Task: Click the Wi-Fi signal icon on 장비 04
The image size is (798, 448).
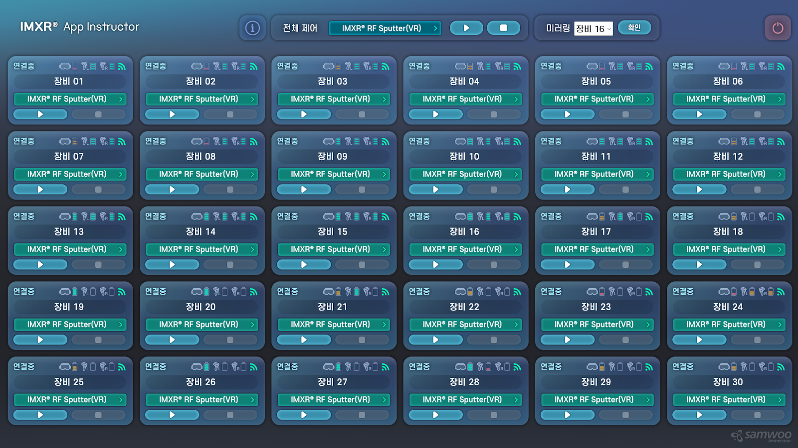Action: coord(517,66)
